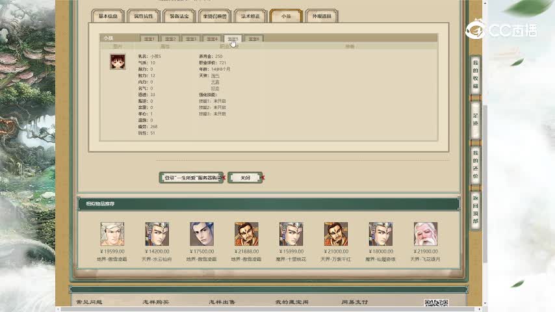Click the underlined first 天资 talent link
Viewport: 555px width, 312px height.
pyautogui.click(x=215, y=76)
